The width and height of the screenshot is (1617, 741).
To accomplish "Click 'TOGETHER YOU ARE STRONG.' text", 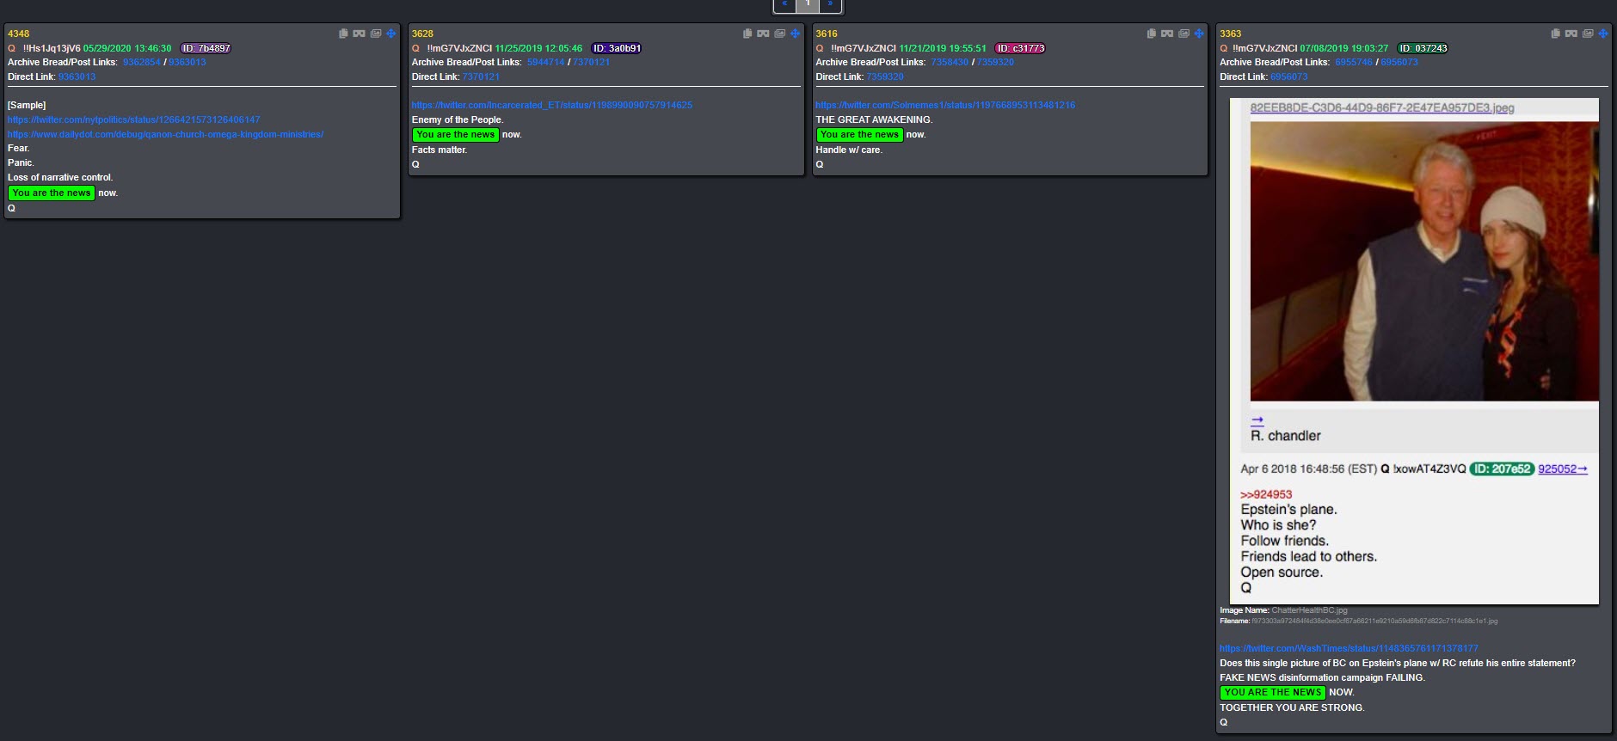I will click(1292, 707).
